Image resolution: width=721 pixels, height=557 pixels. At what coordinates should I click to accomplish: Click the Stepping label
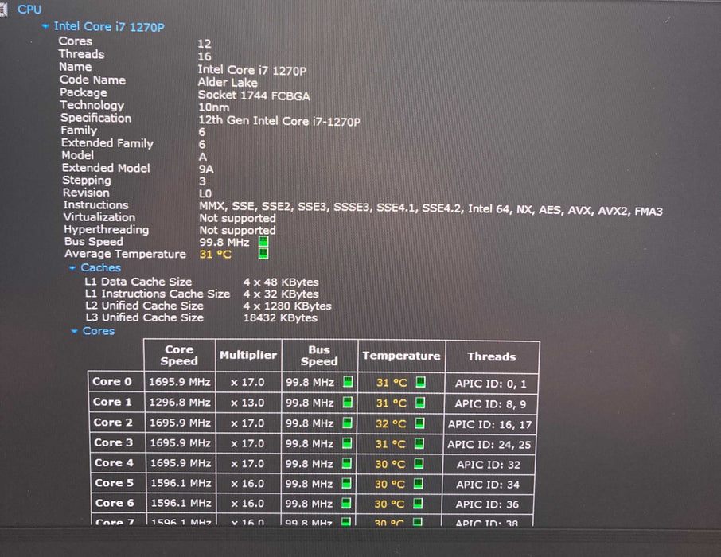tap(87, 181)
